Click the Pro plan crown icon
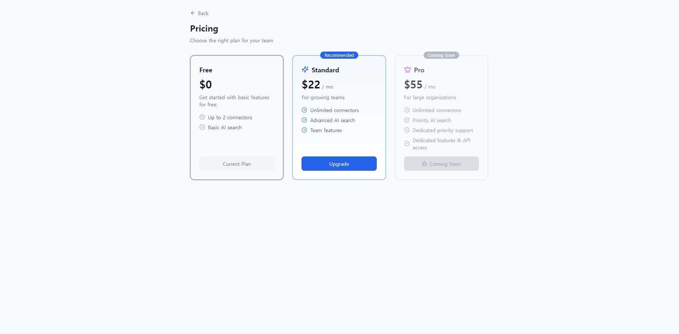This screenshot has width=679, height=334. 407,69
